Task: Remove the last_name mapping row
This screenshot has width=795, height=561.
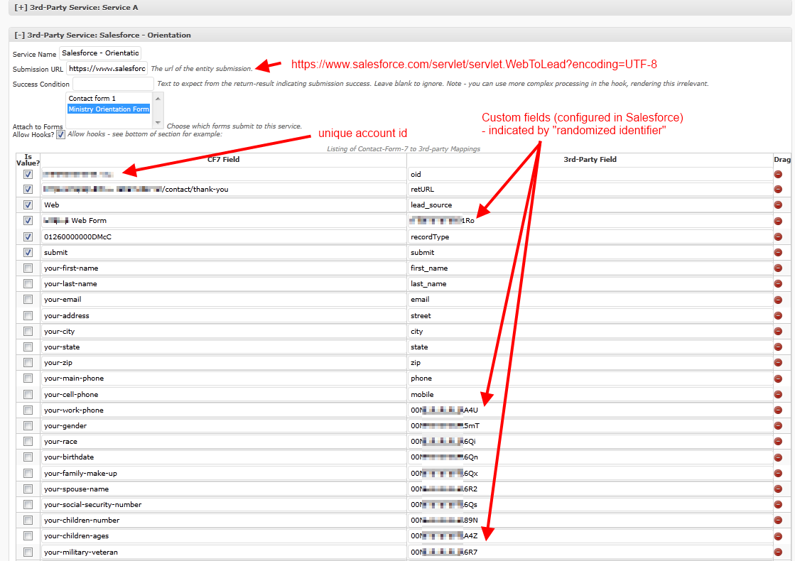Action: click(x=778, y=284)
